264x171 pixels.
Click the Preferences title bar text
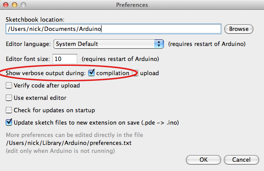(132, 5)
